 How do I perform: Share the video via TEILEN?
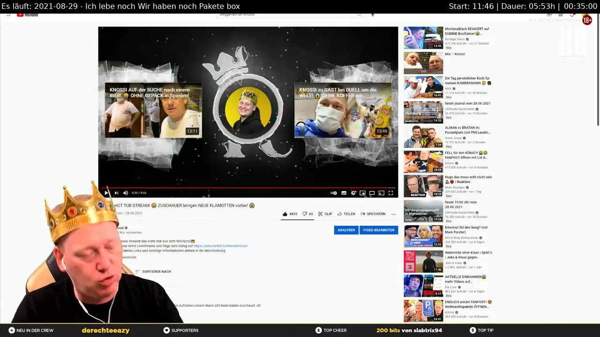[346, 214]
